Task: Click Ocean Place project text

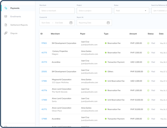Action: (x=57, y=111)
